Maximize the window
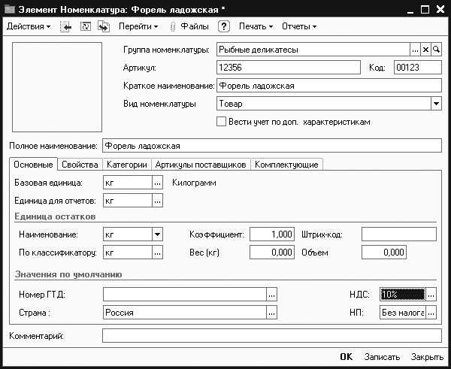Screen dimensions: 451x369 coord(425,9)
